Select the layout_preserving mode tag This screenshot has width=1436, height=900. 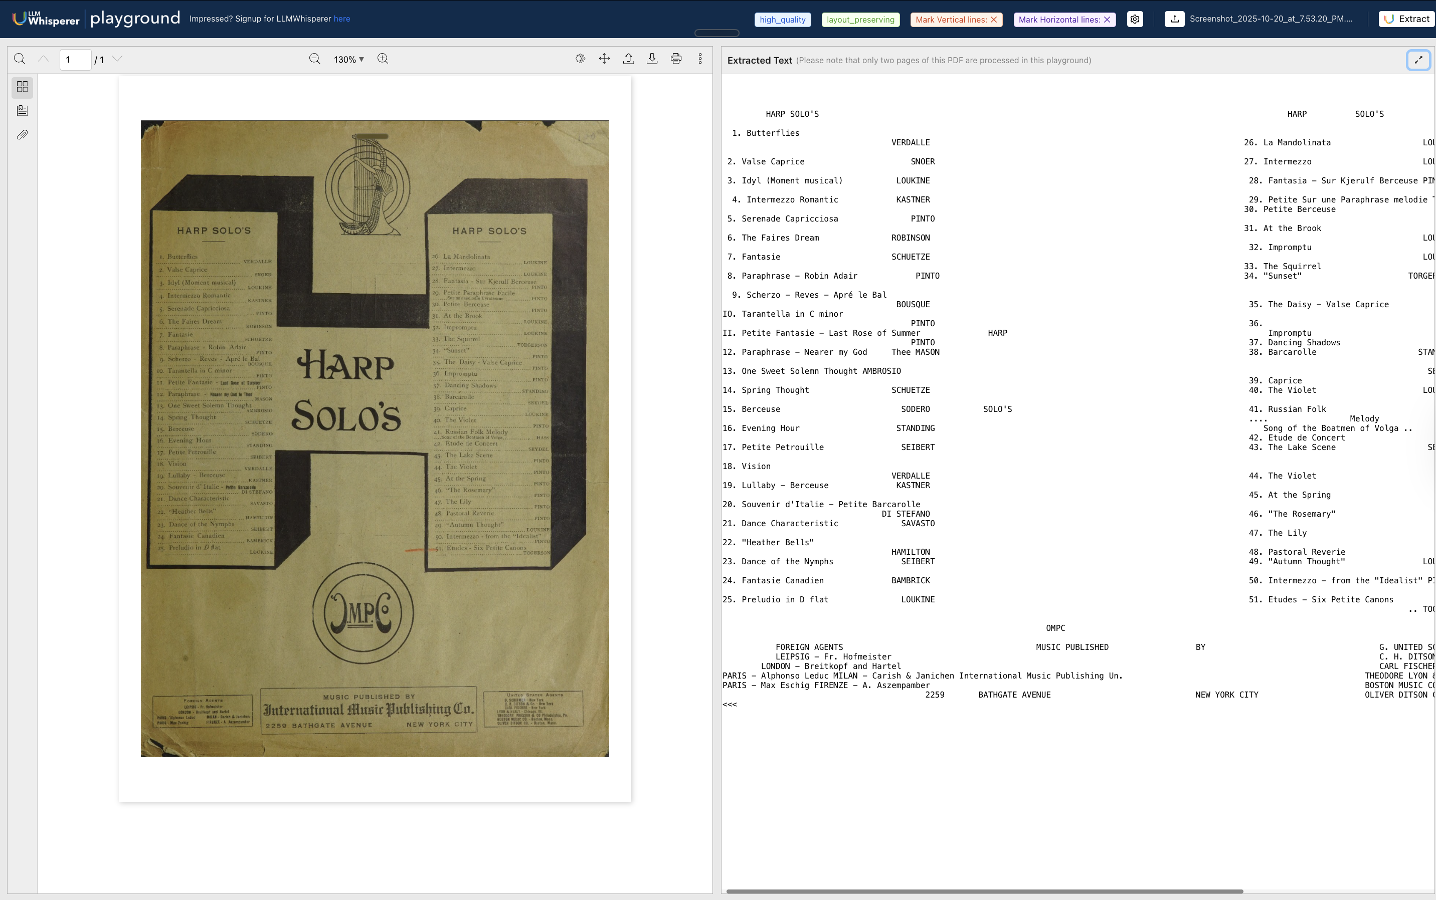pos(860,20)
